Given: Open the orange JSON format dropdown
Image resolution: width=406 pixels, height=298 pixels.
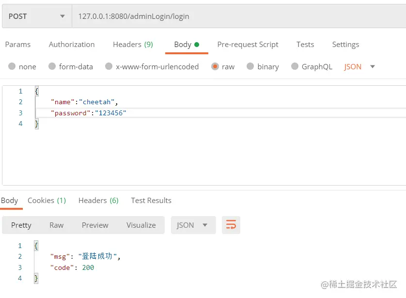Looking at the screenshot, I should (x=359, y=66).
